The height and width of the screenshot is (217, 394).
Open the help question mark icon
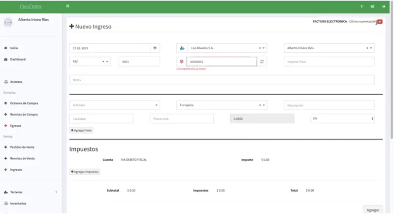pyautogui.click(x=361, y=6)
